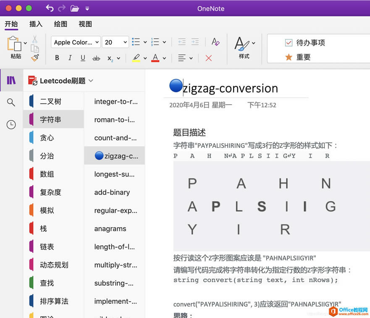
Task: Open numbered list style dropdown arrow
Action: (164, 42)
